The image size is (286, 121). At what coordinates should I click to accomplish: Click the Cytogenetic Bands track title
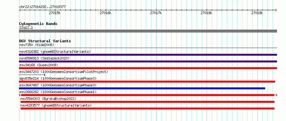point(38,24)
